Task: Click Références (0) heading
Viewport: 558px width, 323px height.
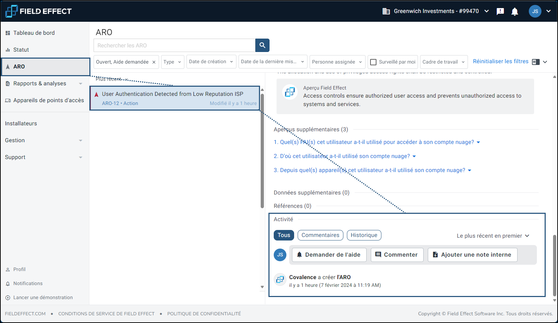Action: (x=292, y=206)
